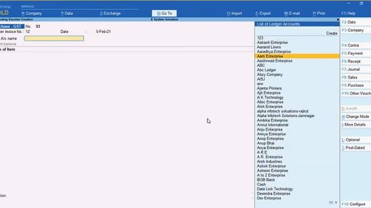Toggle T: Post-Dated voucher

click(x=356, y=148)
